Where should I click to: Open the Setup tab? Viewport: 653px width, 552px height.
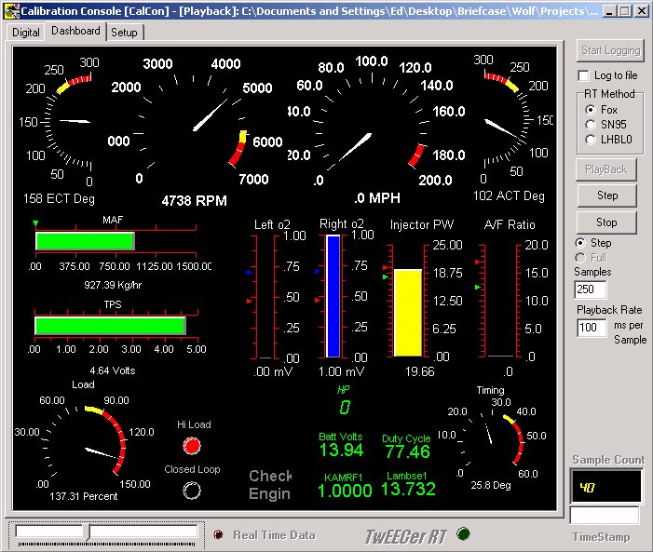pyautogui.click(x=124, y=32)
